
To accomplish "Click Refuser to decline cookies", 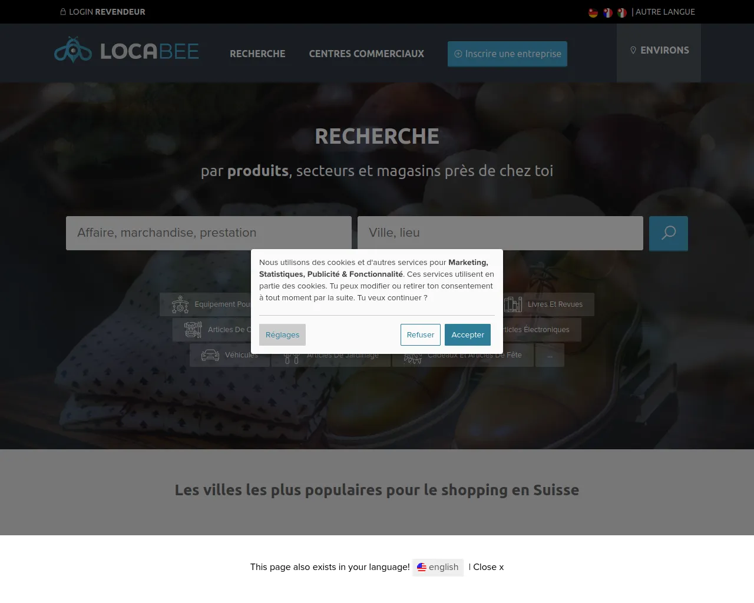I will pyautogui.click(x=421, y=334).
